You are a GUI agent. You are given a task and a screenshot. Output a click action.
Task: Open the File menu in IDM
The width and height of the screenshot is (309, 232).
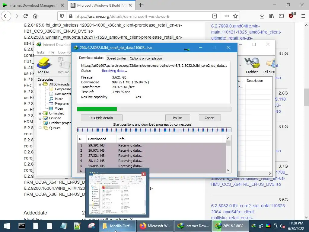[51, 52]
